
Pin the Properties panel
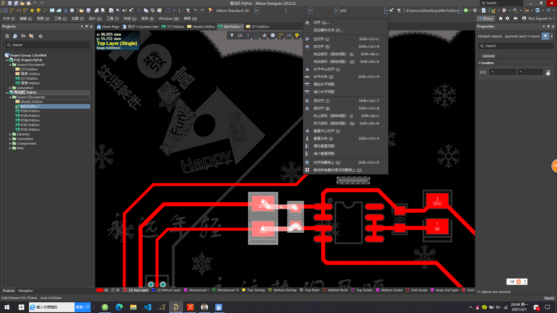point(548,26)
